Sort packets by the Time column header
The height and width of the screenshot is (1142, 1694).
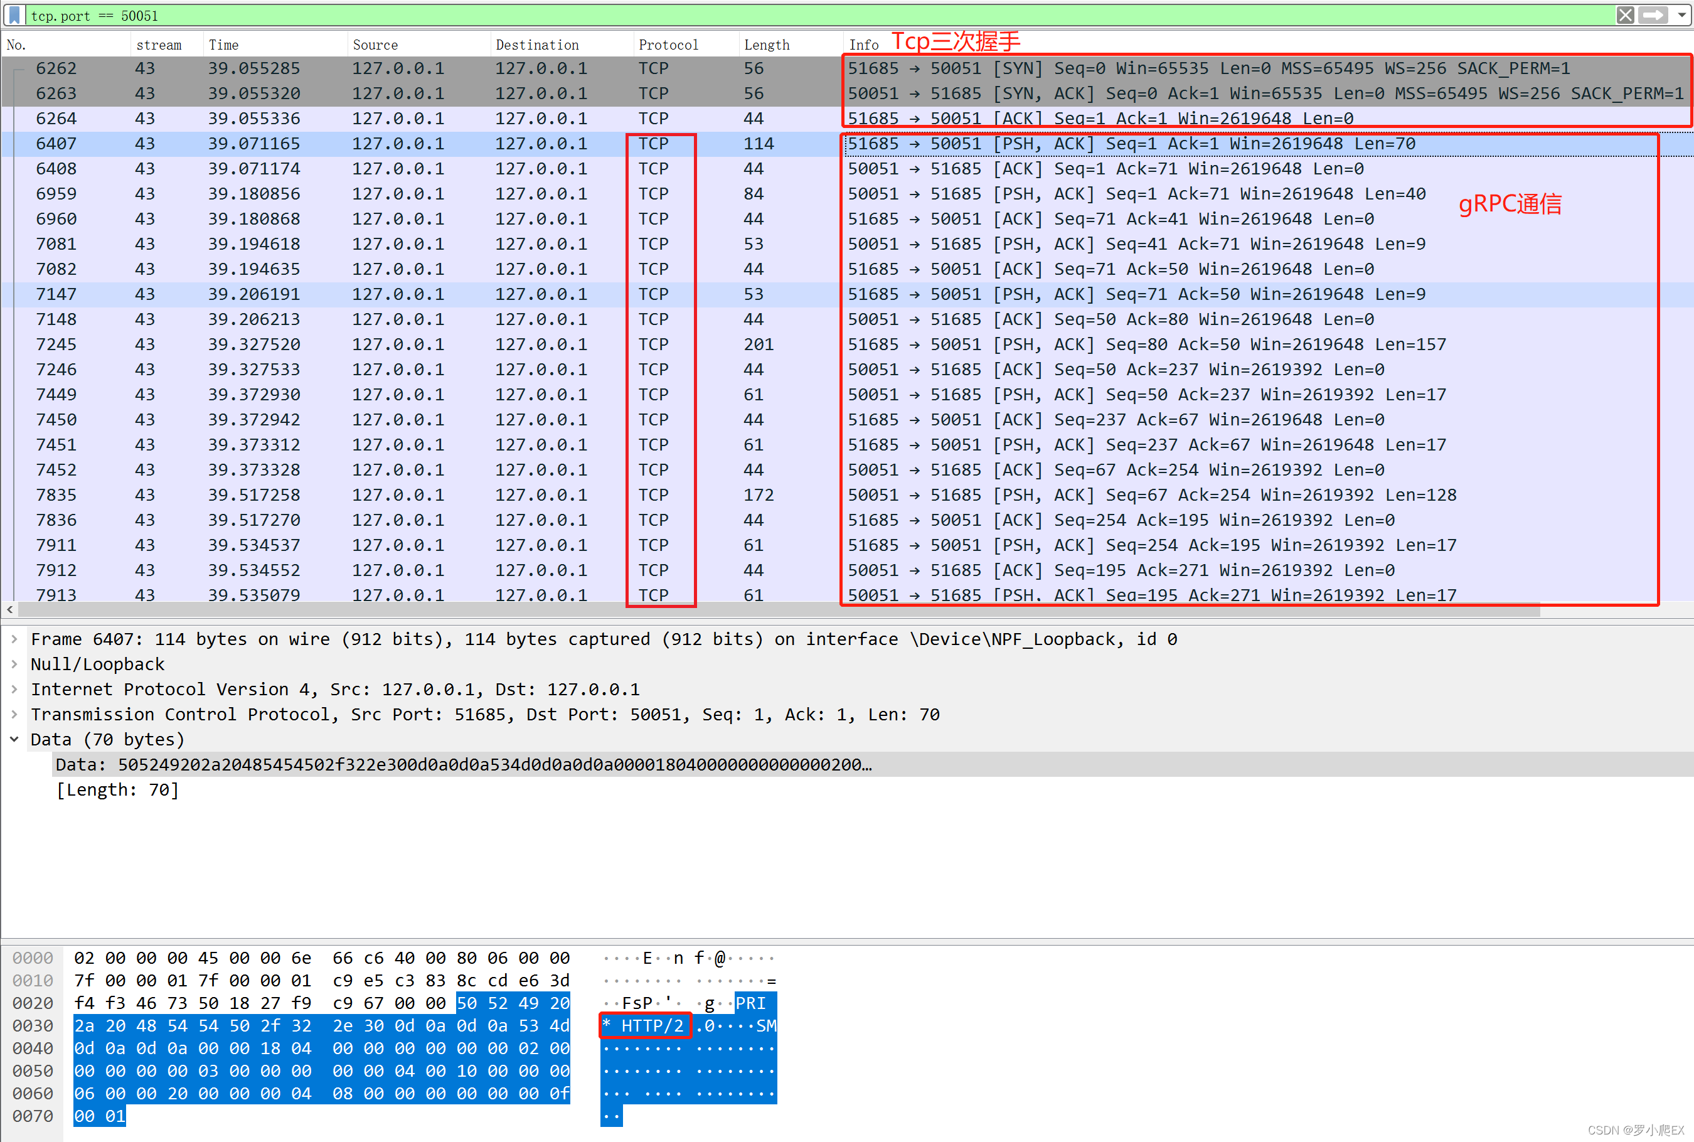point(223,45)
